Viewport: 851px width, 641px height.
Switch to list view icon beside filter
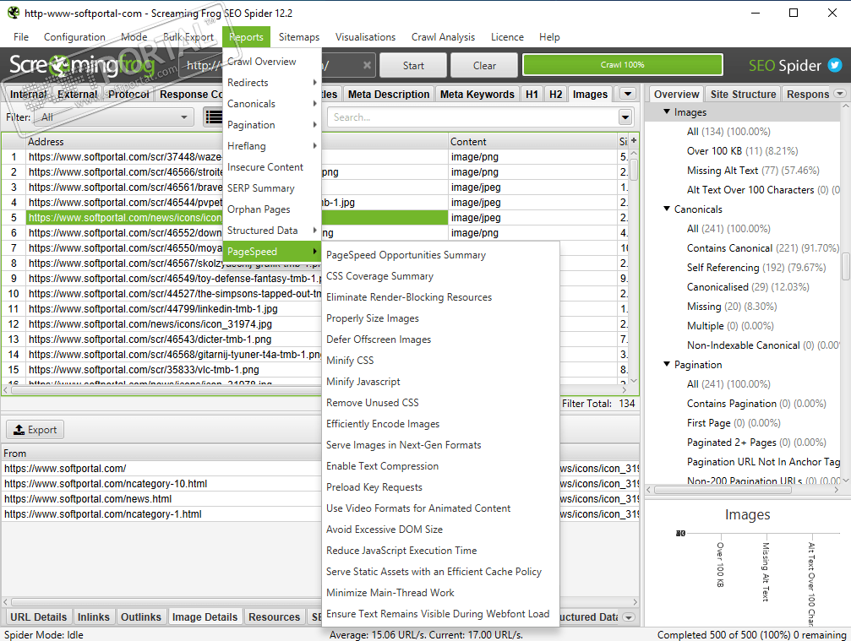tap(213, 117)
